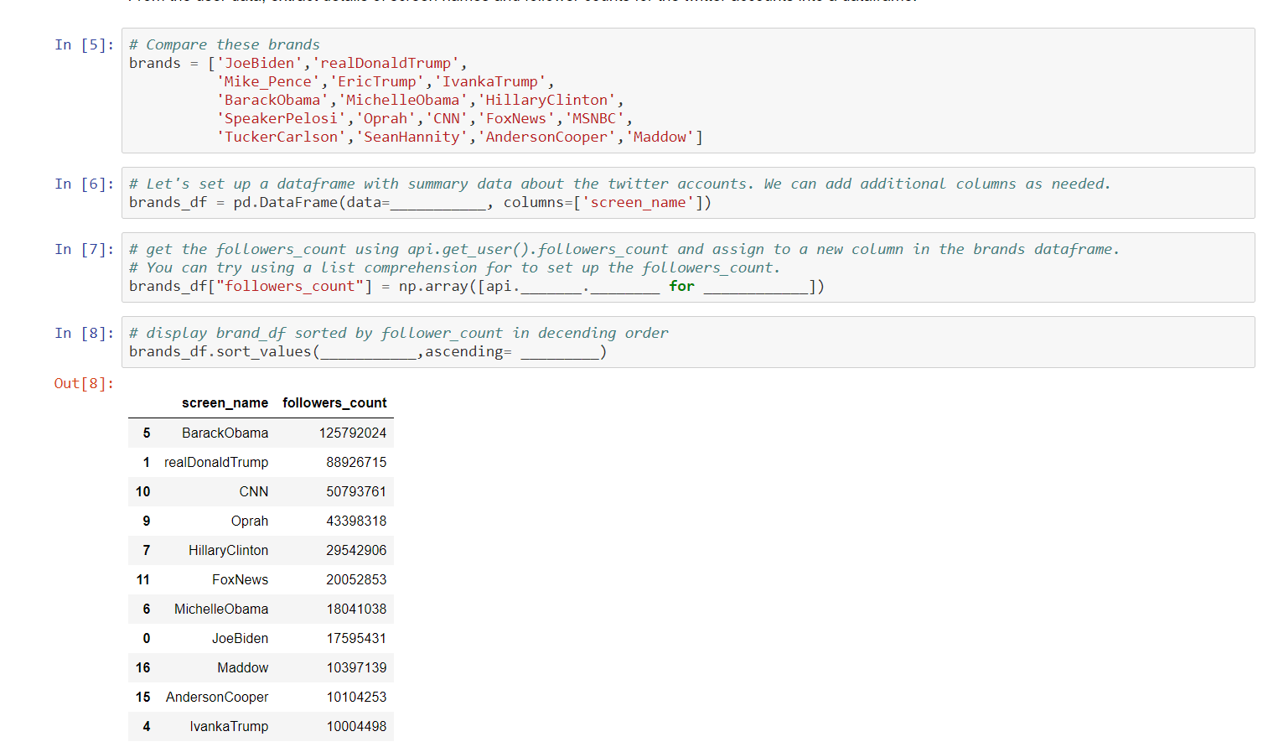Click the Maddow cell in the output table

coord(243,668)
